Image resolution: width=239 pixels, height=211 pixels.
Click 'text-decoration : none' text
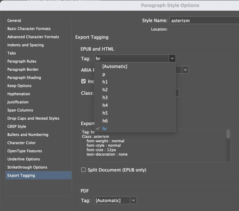[107, 154]
